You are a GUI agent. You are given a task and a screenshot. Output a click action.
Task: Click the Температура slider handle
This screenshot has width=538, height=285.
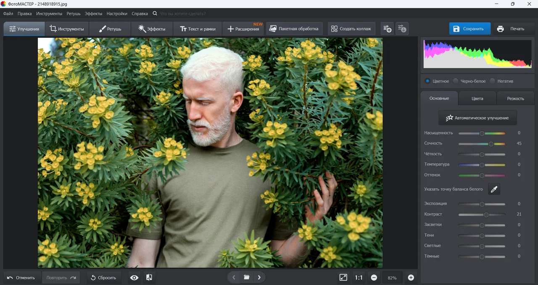[482, 165]
